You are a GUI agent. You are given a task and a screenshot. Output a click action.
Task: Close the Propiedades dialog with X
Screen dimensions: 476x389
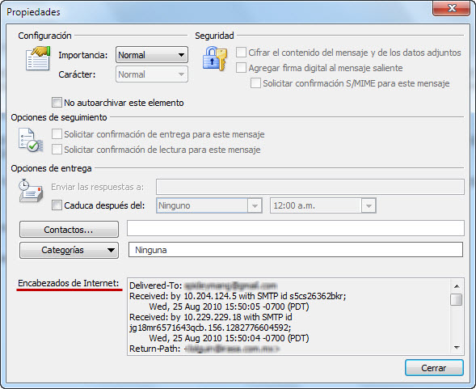click(x=452, y=8)
